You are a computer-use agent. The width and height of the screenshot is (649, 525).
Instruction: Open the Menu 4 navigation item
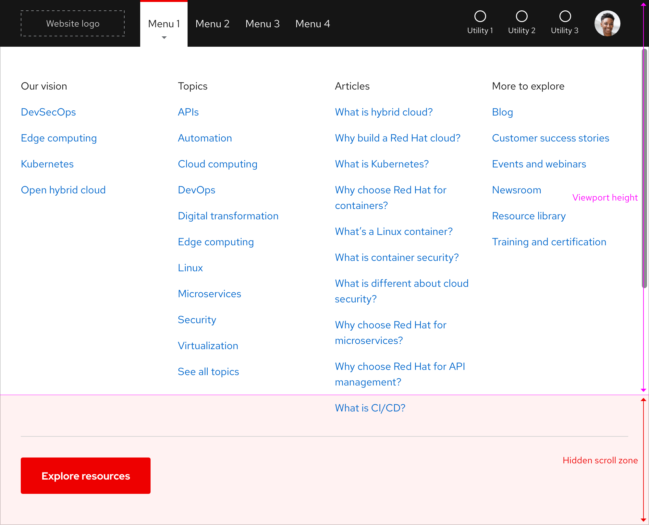[312, 24]
